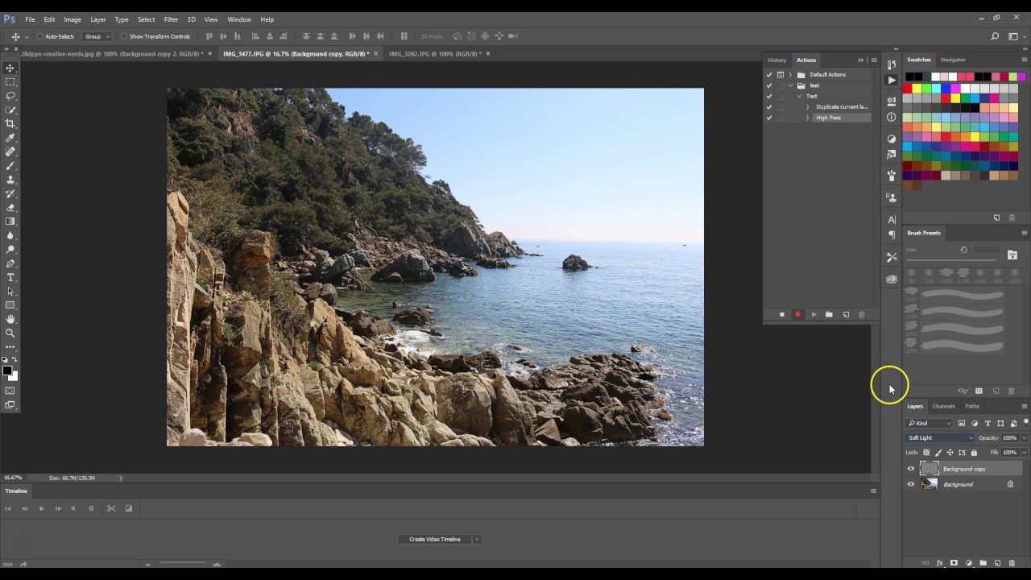This screenshot has width=1031, height=580.
Task: Open the Soft Light blend mode dropdown
Action: pos(940,437)
